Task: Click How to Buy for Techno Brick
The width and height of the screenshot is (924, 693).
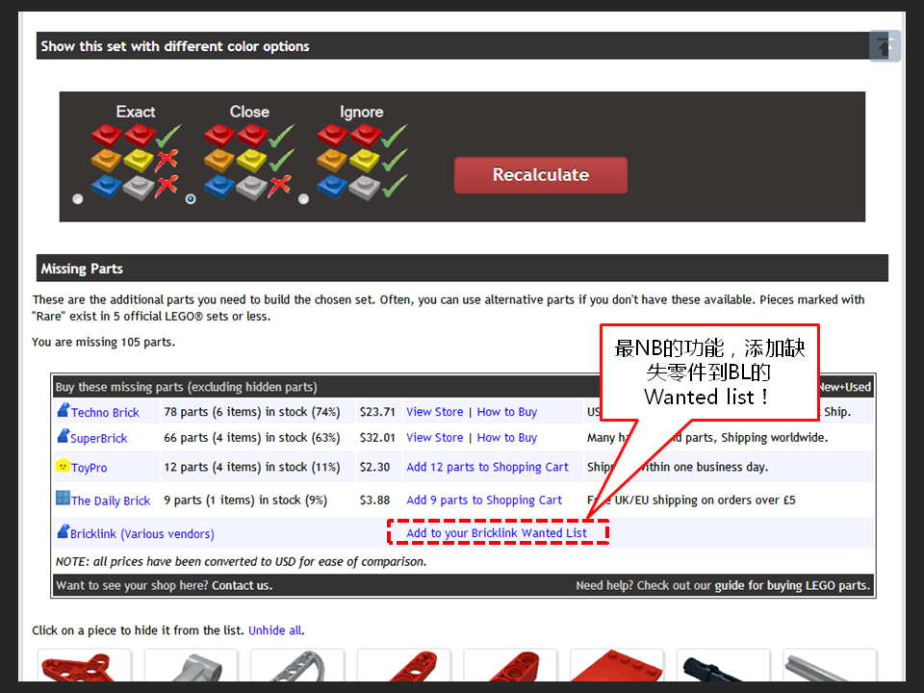Action: (x=507, y=412)
